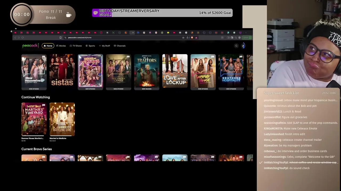Add Southern Charm to My Stuff icon
Screen dimensions: 341x191
point(128,57)
